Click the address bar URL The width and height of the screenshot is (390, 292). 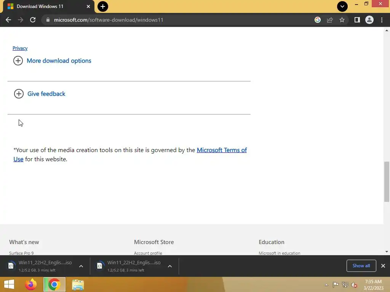109,20
